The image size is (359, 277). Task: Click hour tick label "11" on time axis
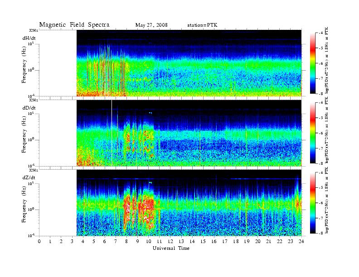[160, 241]
